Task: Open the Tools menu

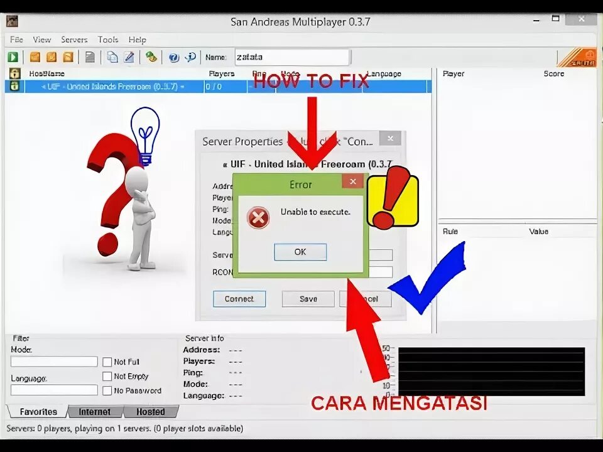Action: [107, 40]
